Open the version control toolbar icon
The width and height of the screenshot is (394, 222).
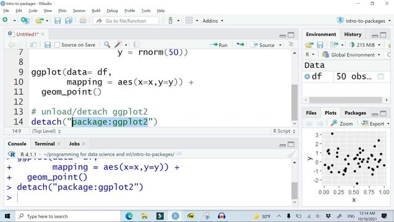171,20
